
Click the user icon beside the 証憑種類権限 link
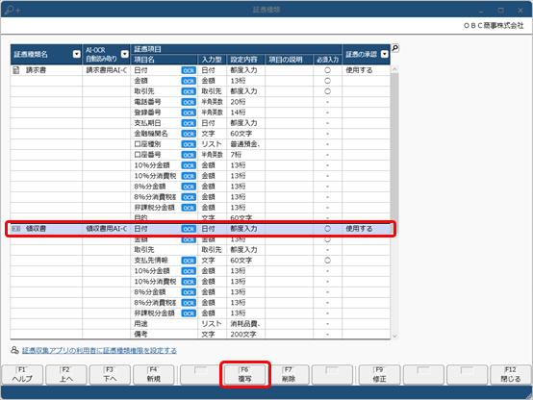click(x=14, y=350)
